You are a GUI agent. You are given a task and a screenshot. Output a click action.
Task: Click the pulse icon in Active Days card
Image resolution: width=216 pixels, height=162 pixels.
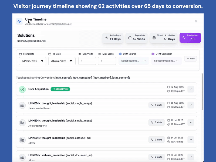pos(106,38)
